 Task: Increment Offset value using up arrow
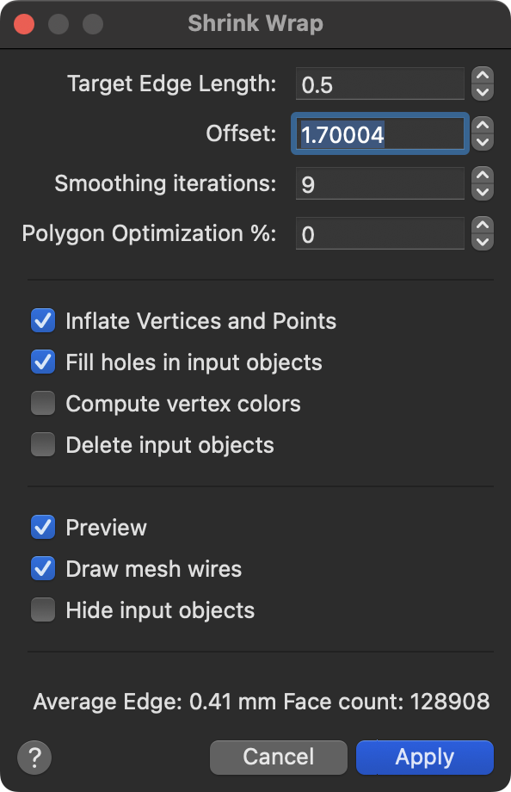(483, 125)
